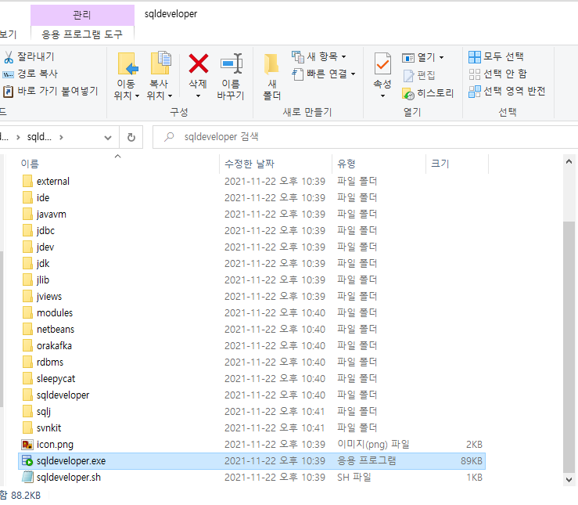Open the 보기 (View) ribbon tab
Viewport: 578px width, 505px height.
[8, 34]
